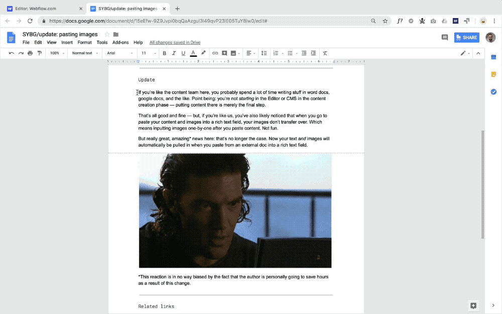Collapse the menus with the up chevron

coord(478,53)
